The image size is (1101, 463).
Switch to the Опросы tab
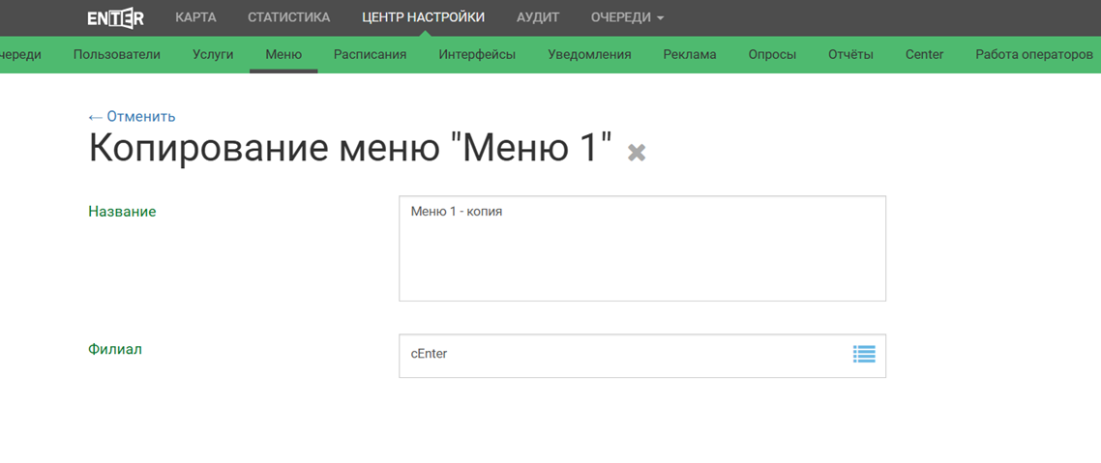click(x=772, y=54)
